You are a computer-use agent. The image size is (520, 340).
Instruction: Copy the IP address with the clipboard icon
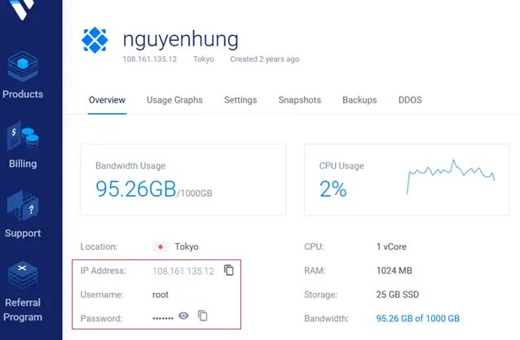point(229,270)
